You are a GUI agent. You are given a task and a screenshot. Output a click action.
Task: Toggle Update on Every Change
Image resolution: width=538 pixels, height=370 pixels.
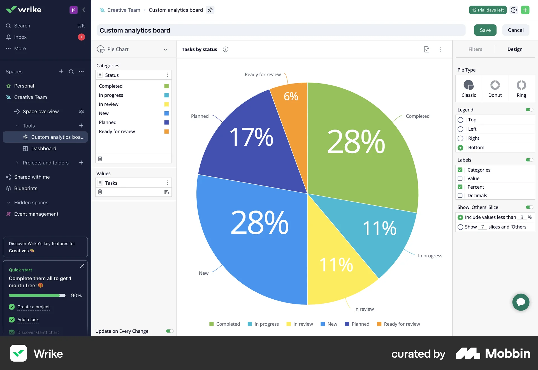169,331
